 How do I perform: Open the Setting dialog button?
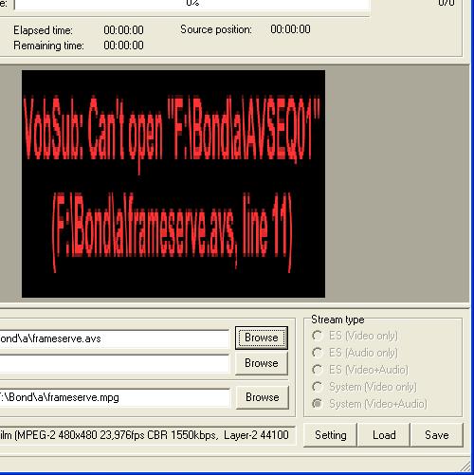click(x=330, y=435)
